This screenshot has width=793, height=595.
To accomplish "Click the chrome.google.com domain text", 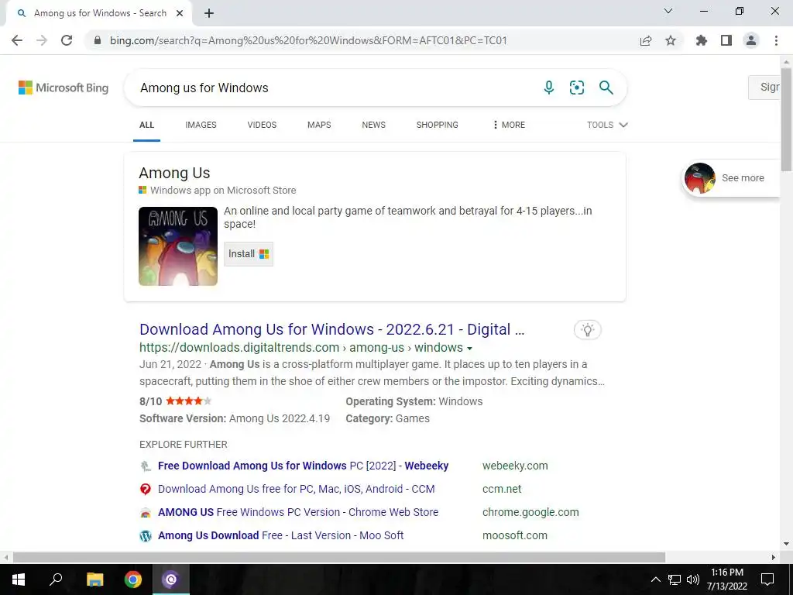I will point(530,513).
